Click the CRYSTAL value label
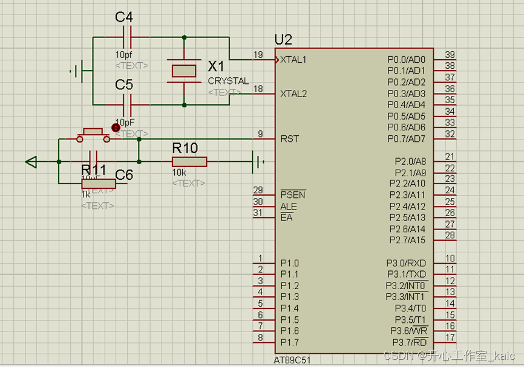The height and width of the screenshot is (367, 524). click(228, 81)
